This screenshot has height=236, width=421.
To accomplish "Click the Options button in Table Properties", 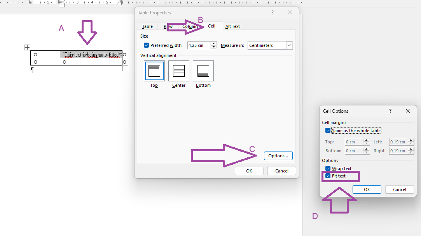I will tap(278, 155).
